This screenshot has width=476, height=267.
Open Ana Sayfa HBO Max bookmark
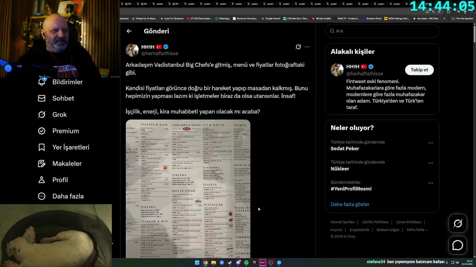pyautogui.click(x=425, y=18)
